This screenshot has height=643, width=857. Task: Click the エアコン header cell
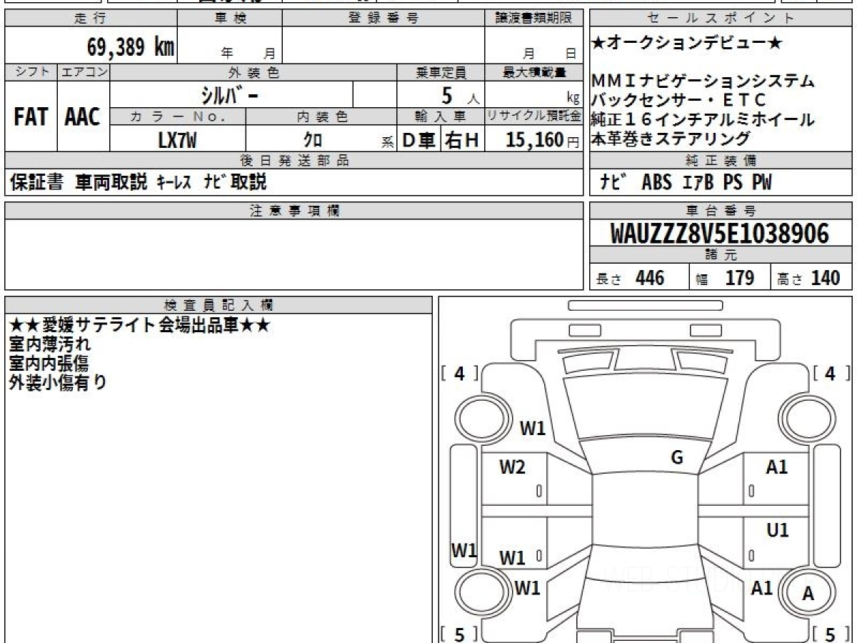(x=84, y=72)
